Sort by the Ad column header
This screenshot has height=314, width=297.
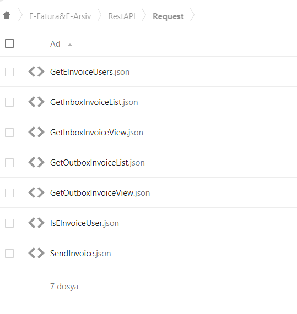[55, 44]
